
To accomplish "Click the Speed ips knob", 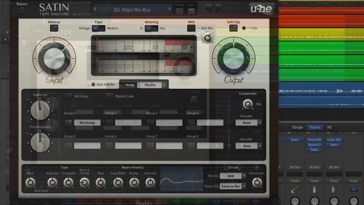I will click(x=40, y=110).
